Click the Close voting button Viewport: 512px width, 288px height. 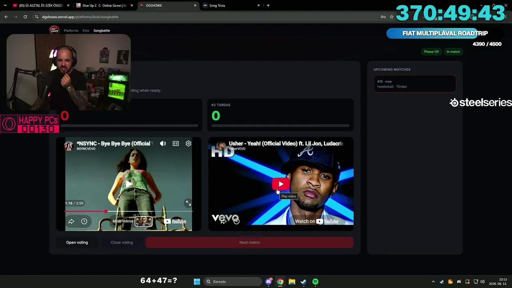(x=122, y=242)
